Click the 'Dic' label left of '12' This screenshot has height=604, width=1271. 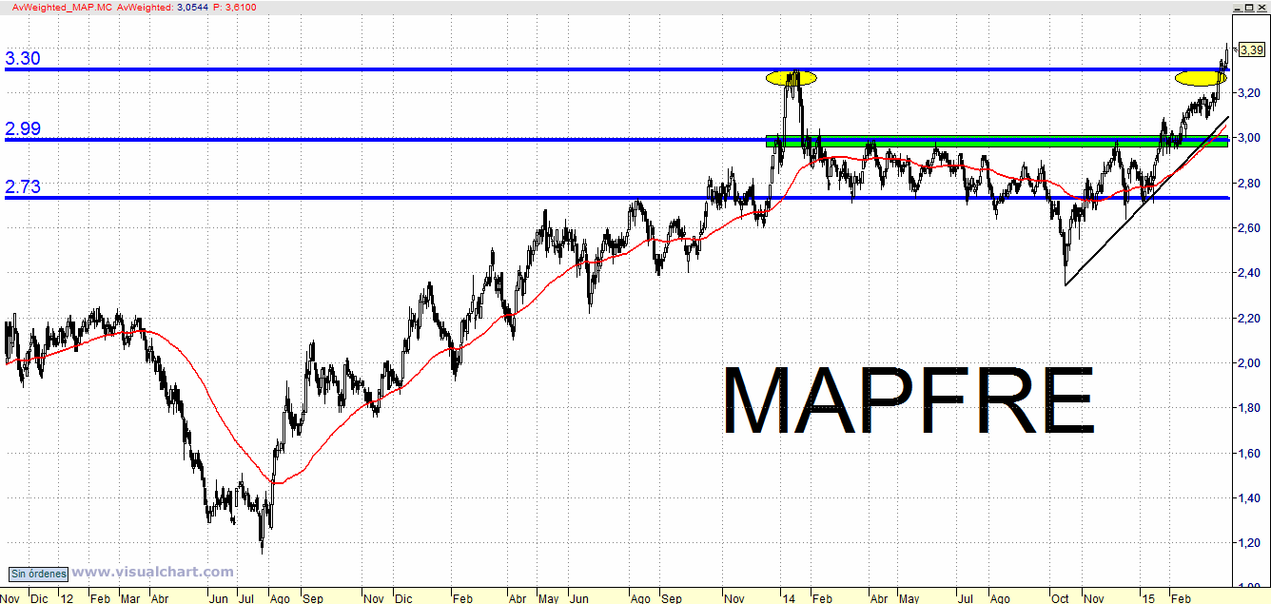click(x=38, y=598)
